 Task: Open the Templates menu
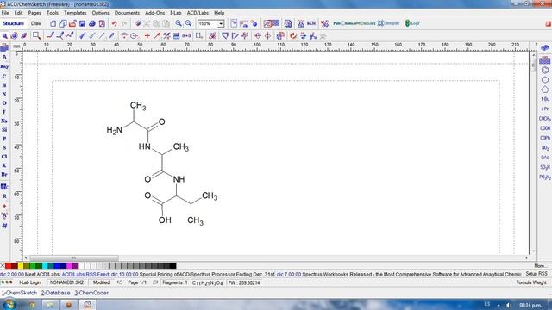coord(75,13)
